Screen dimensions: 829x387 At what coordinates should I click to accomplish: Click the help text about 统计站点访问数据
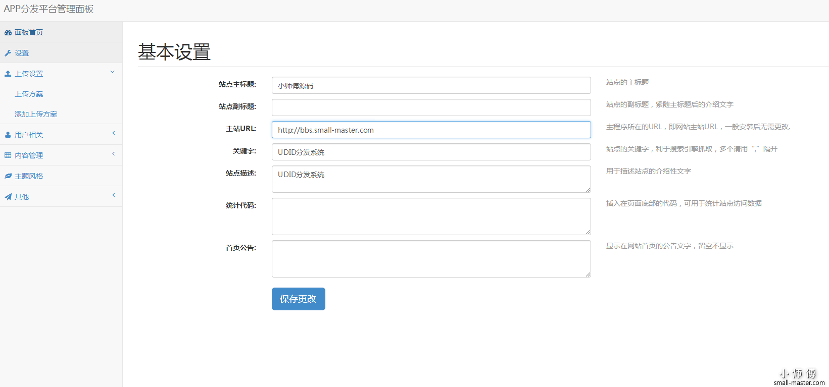[x=684, y=204]
